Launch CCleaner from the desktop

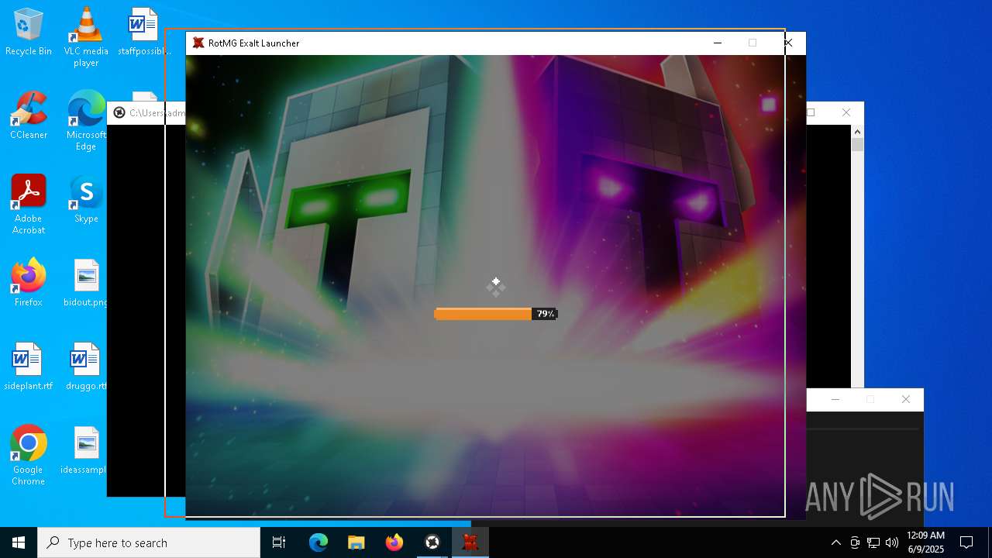[29, 116]
